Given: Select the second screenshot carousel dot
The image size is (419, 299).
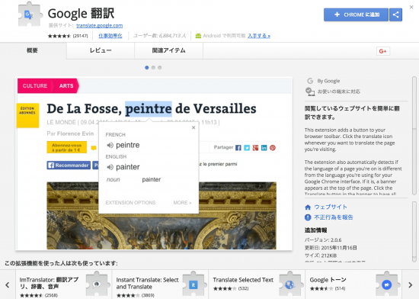Looking at the screenshot, I should point(153,68).
